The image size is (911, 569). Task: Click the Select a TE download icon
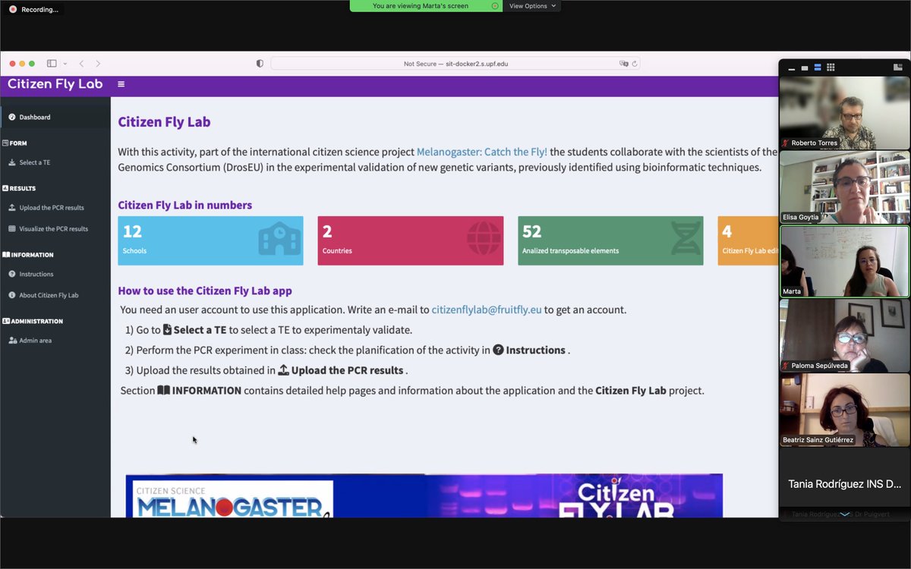point(12,162)
